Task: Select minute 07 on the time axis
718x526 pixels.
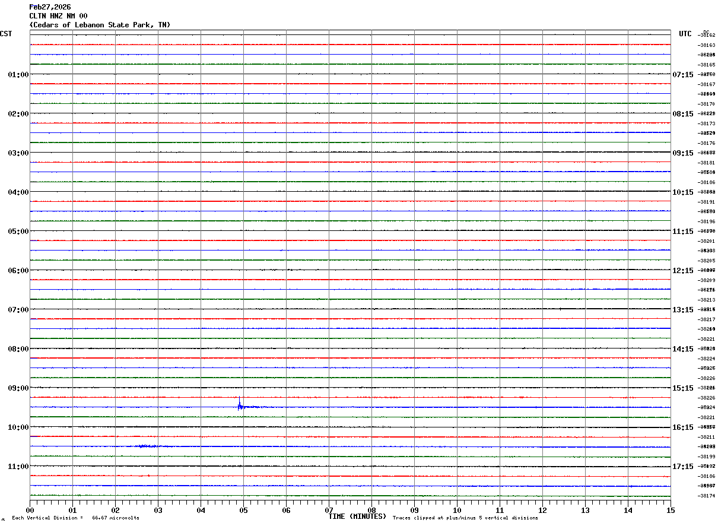Action: tap(329, 511)
